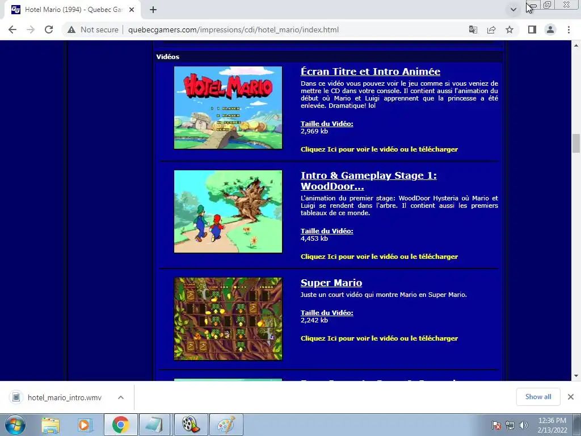Expand options arrow for hotel_mario_intro.wmv
This screenshot has width=581, height=436.
121,397
